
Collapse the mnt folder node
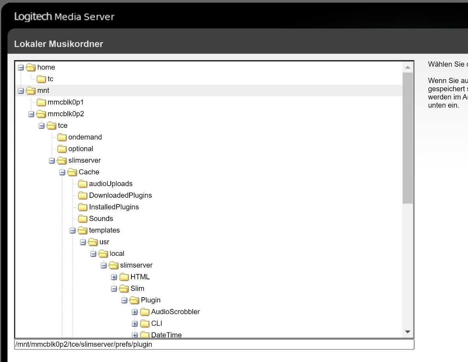coord(21,91)
